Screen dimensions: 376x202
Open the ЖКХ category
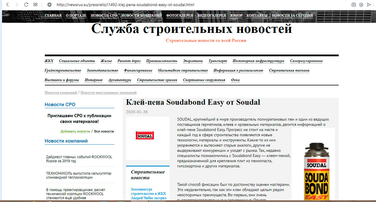tap(49, 61)
